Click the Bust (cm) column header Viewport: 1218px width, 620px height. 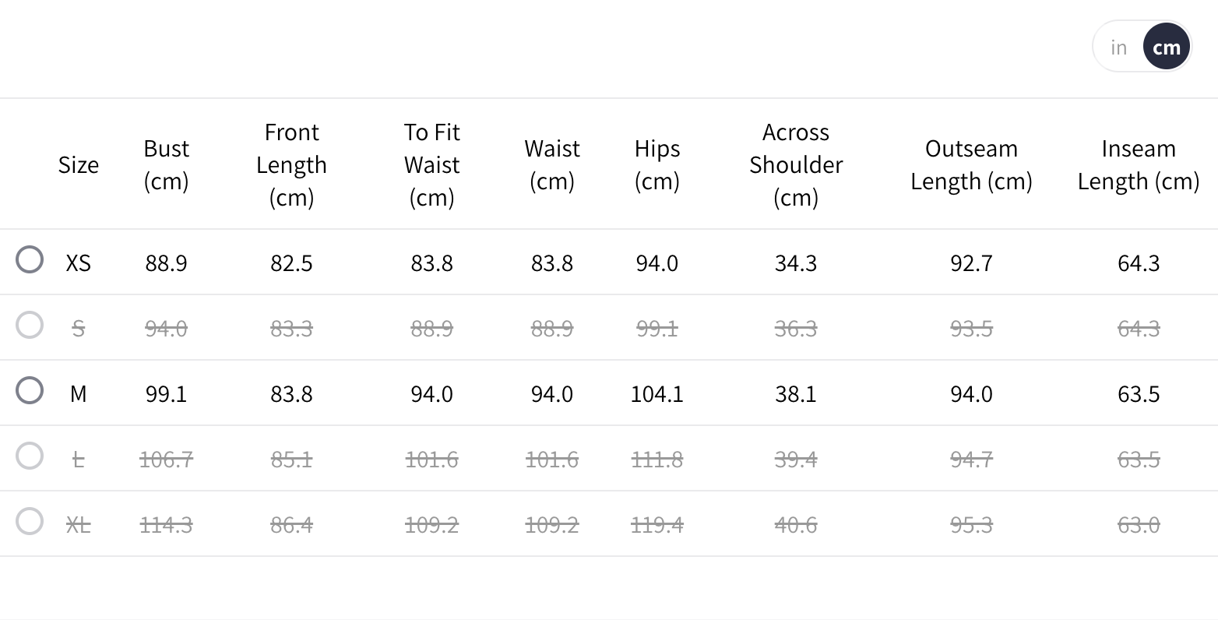[167, 165]
